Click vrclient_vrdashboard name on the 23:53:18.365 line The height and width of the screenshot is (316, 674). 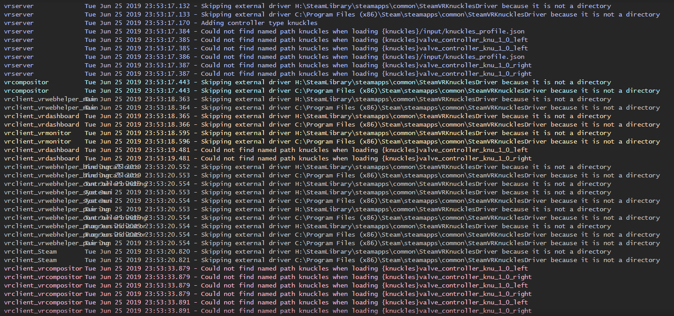(41, 116)
